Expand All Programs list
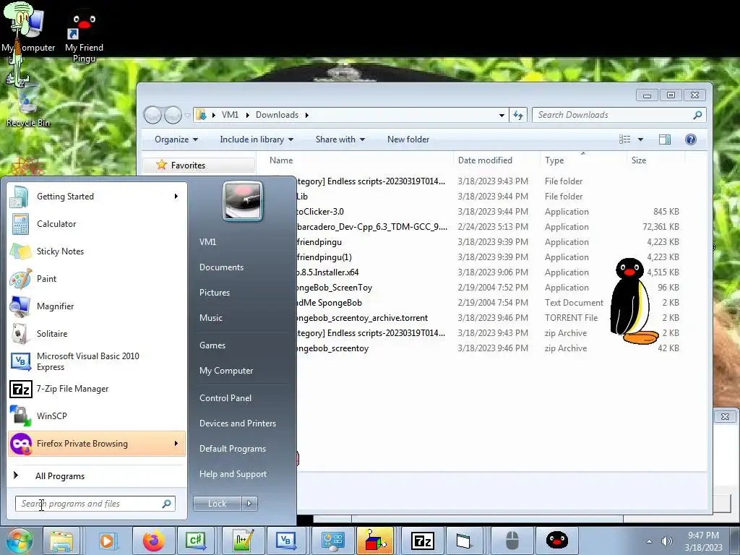The image size is (740, 555). coord(60,476)
